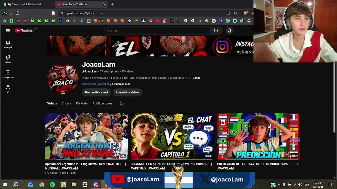Screen dimensions: 337x189
Task: Bookmark this page in the browser
Action: click(53, 13)
